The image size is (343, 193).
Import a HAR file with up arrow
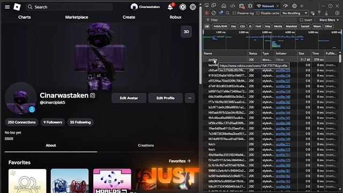tap(319, 13)
